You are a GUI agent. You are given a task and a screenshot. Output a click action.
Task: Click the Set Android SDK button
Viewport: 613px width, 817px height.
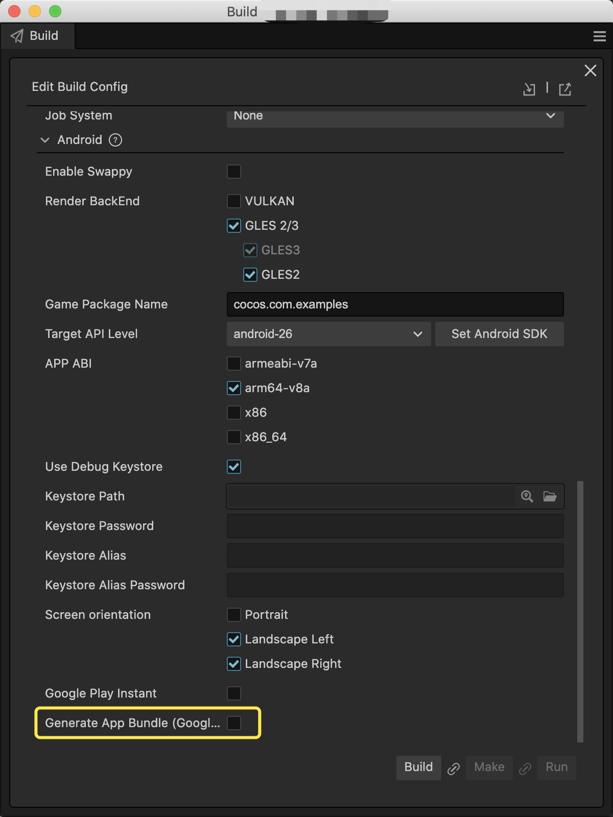[x=499, y=334]
